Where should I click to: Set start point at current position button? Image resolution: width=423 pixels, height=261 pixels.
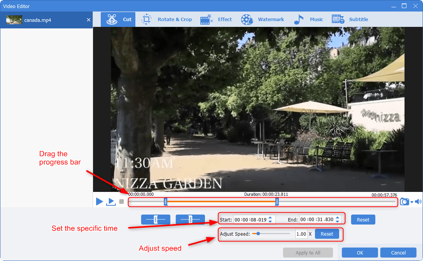click(x=156, y=220)
